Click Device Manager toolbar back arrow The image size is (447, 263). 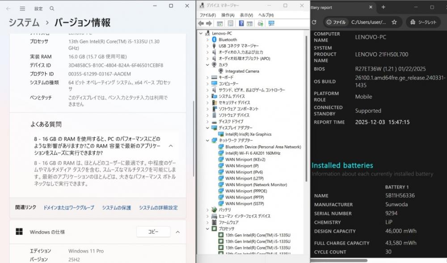pyautogui.click(x=201, y=23)
